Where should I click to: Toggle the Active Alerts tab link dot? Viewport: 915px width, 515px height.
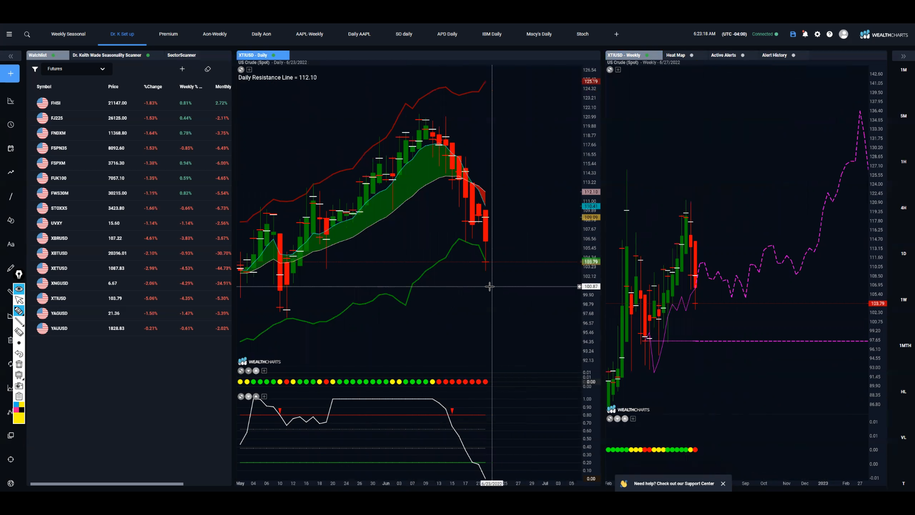[742, 55]
